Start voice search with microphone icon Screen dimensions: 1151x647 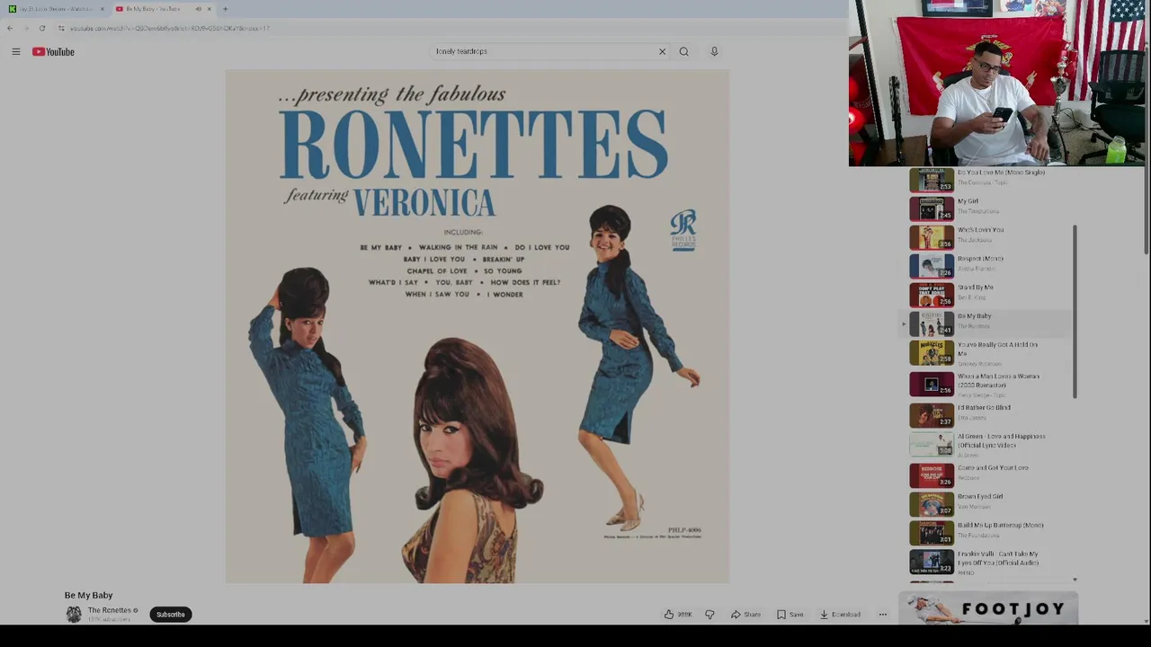point(714,51)
